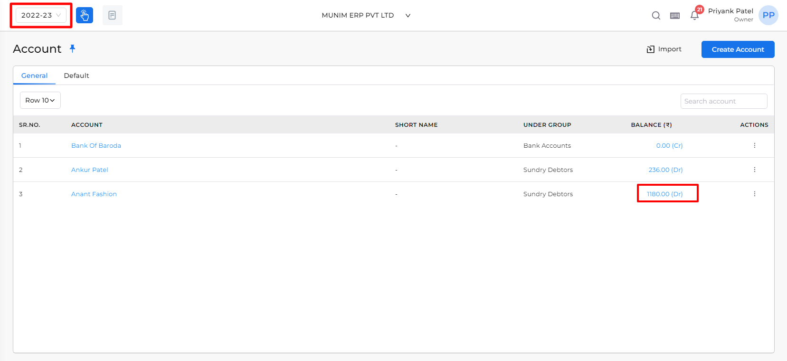Open the 2022-23 financial year dropdown

tap(41, 15)
